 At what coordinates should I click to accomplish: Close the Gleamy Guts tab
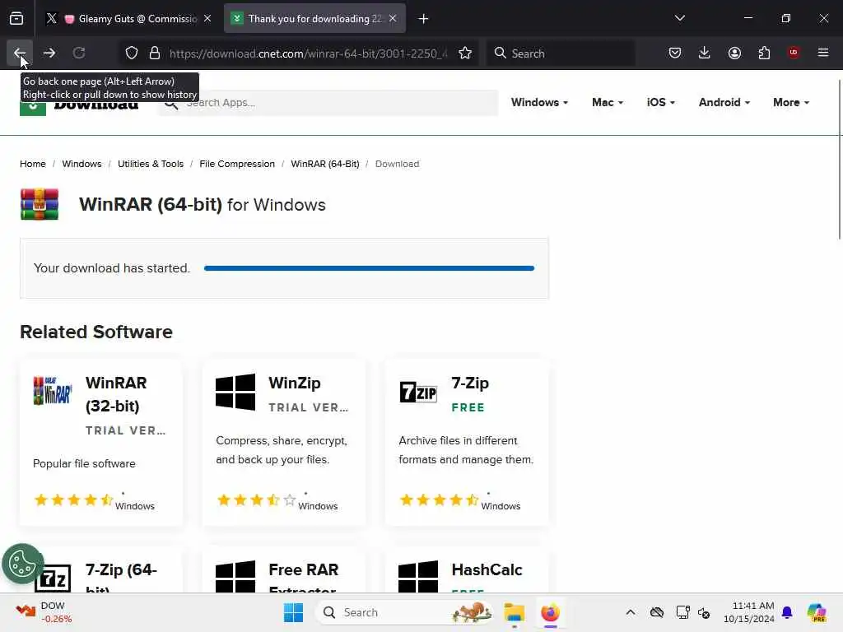(207, 18)
